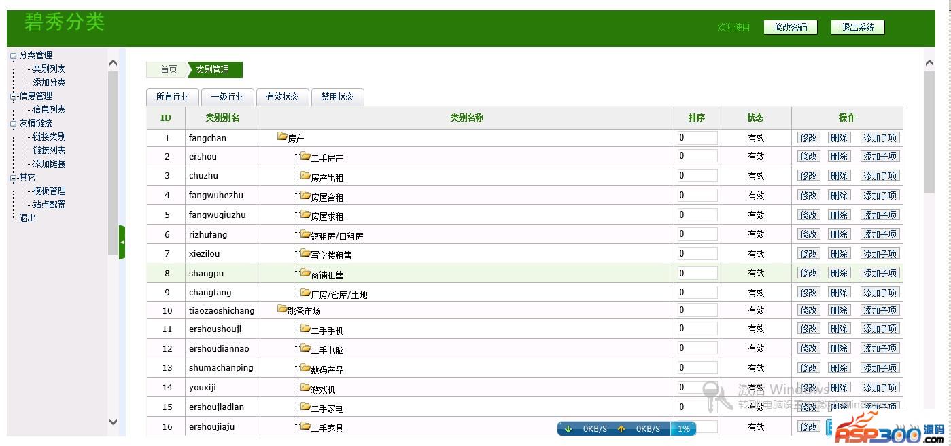Click 修改 for the fangchan row
Image resolution: width=951 pixels, height=446 pixels.
point(808,138)
